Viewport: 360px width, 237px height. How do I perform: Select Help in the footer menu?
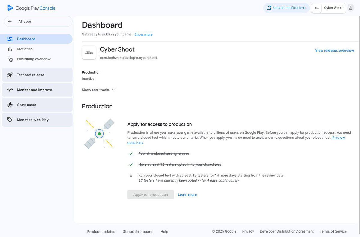point(164,231)
